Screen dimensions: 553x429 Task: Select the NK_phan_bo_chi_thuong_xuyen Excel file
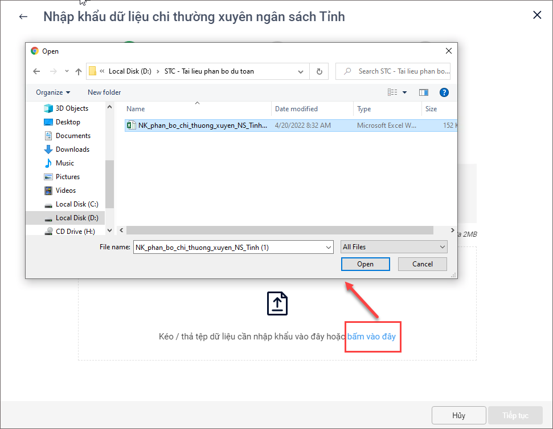[202, 126]
